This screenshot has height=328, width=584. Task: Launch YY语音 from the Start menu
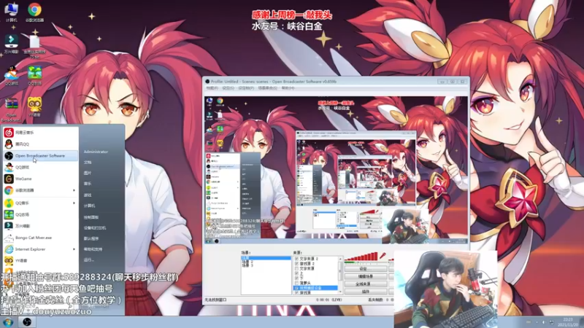pos(40,260)
